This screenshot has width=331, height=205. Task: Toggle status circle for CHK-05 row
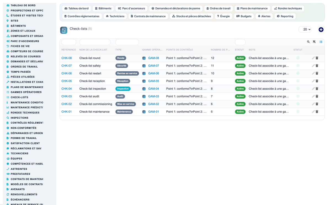point(298,81)
